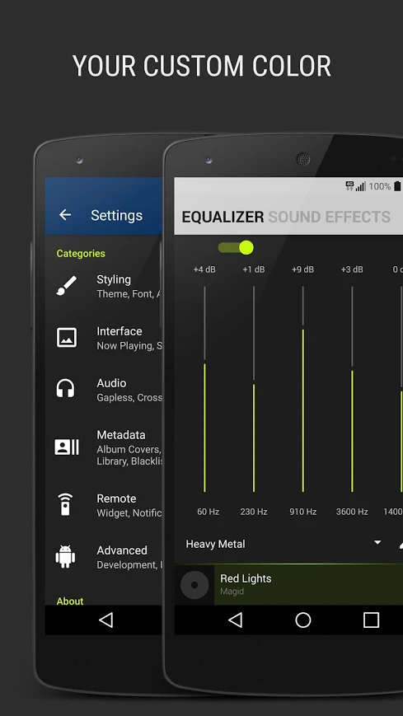This screenshot has height=716, width=403.
Task: Open Metadata via the contact card icon
Action: pos(67,447)
